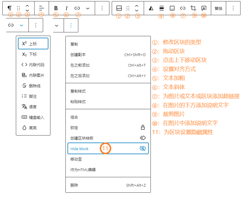The width and height of the screenshot is (242, 198).
Task: Click black three-dot menu in second row
Action: 36,25
